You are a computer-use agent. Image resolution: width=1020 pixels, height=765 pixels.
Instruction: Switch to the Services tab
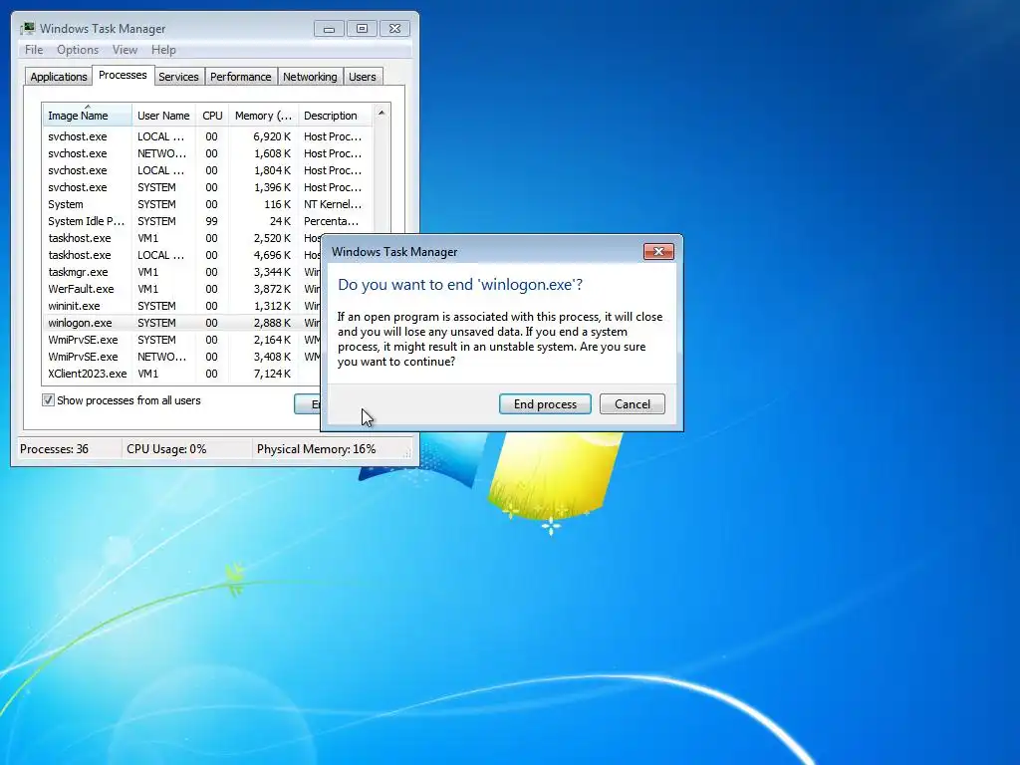pyautogui.click(x=178, y=77)
